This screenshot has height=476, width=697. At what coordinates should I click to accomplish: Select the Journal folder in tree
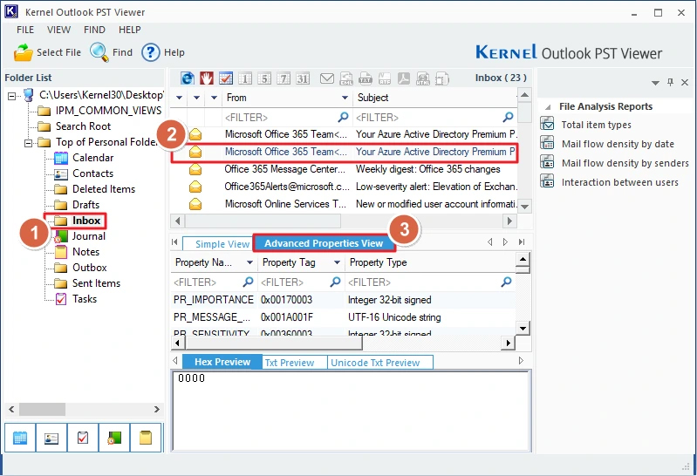pos(89,236)
